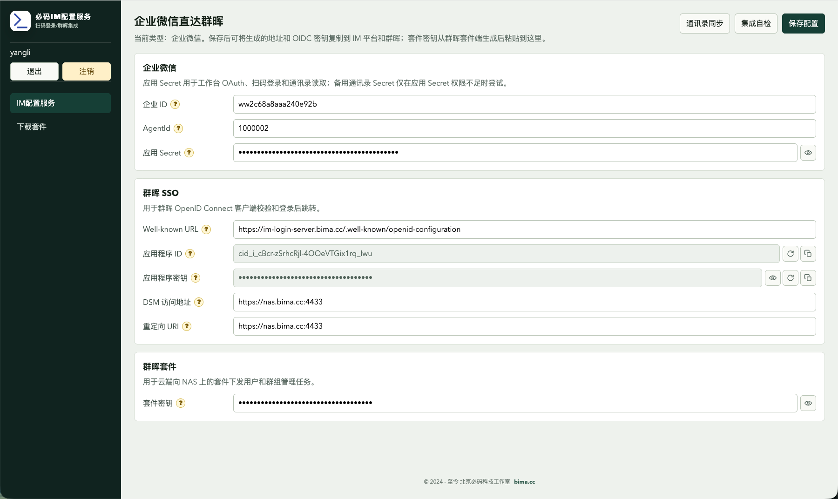The width and height of the screenshot is (838, 499).
Task: Click the 退出 button
Action: [34, 71]
